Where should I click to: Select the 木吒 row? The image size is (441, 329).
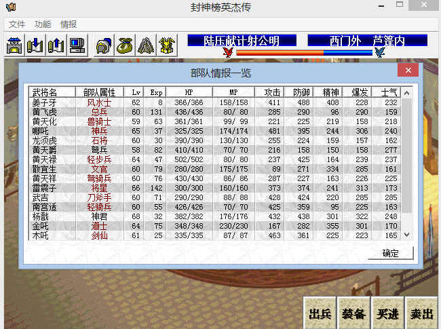215,235
